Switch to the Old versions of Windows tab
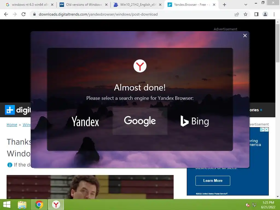The width and height of the screenshot is (280, 210). (x=84, y=5)
